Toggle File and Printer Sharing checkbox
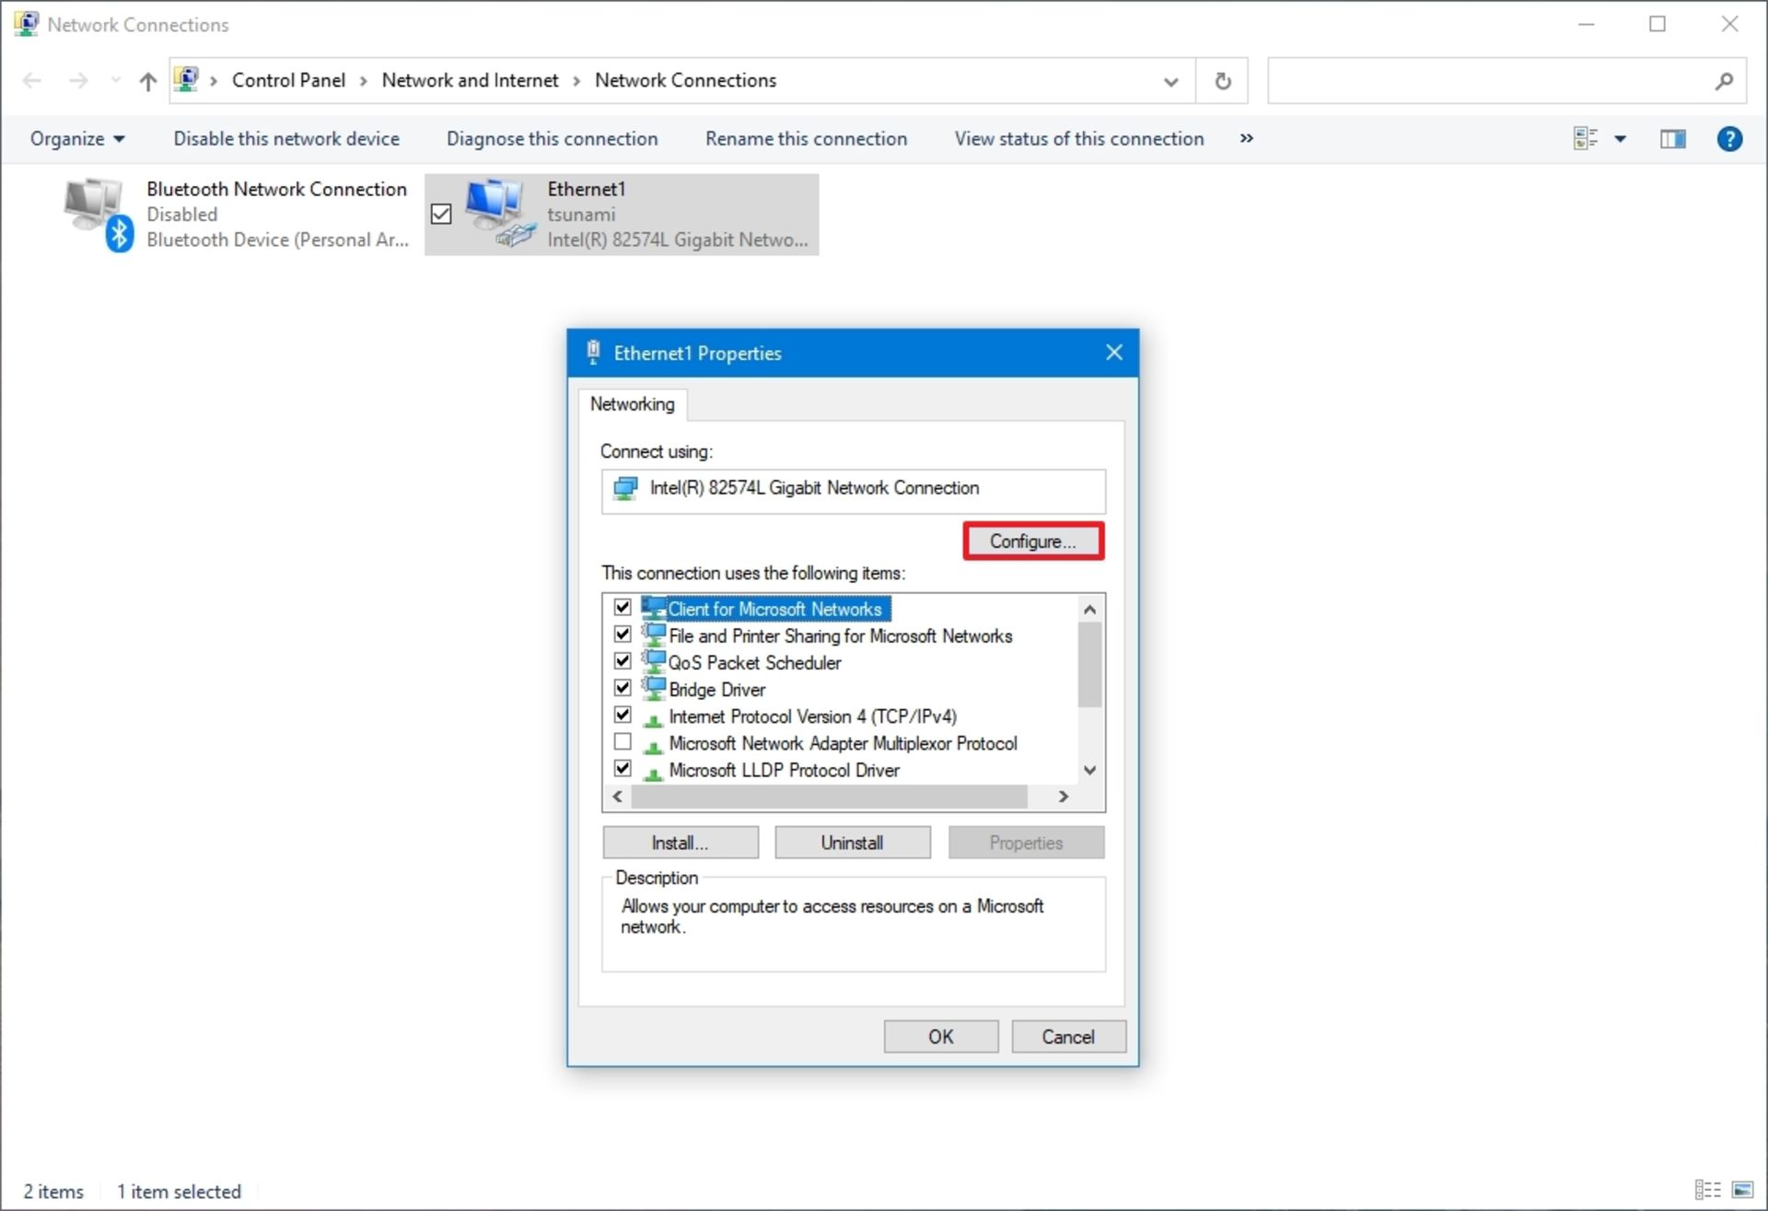The height and width of the screenshot is (1211, 1768). click(x=622, y=635)
